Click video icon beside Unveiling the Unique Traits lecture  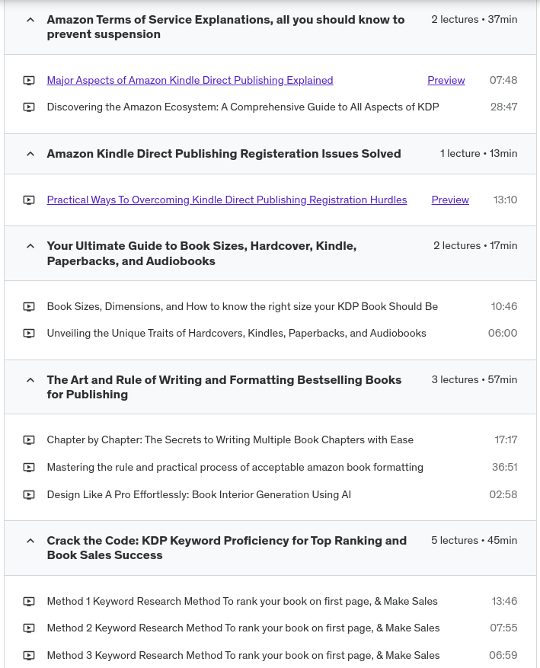tap(29, 334)
